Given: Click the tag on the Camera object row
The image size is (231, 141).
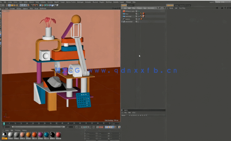Looking at the screenshot, I should tap(141, 19).
